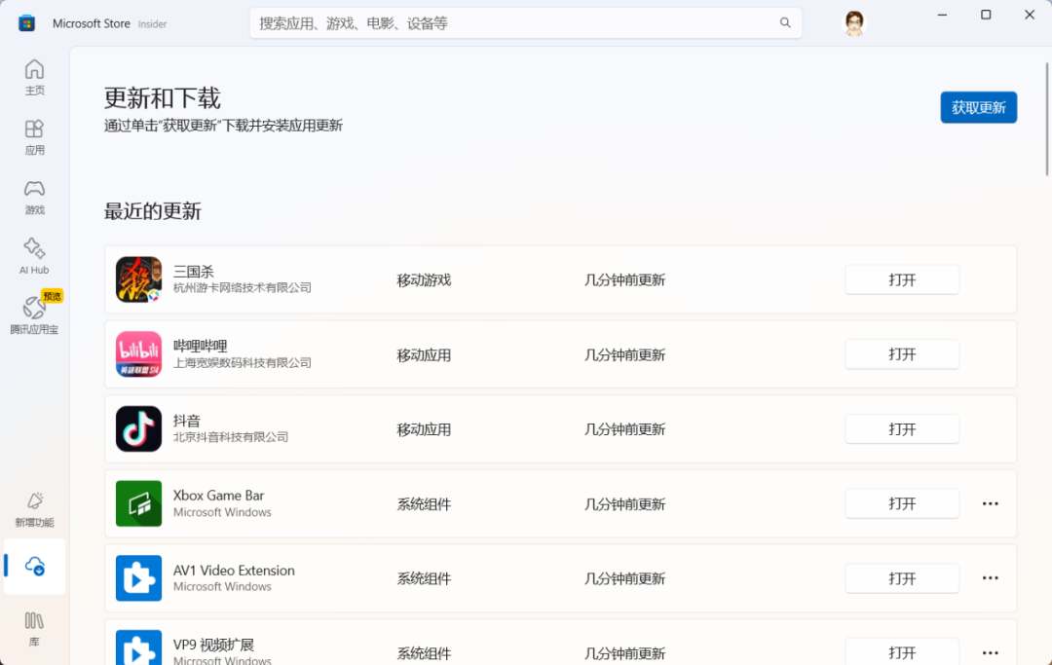This screenshot has height=665, width=1052.
Task: Click the Insider label beside Microsoft Store
Action: point(152,24)
